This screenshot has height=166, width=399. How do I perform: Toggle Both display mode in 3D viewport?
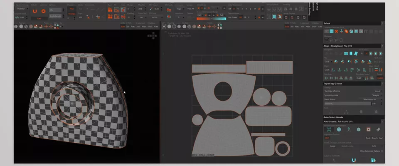click(123, 27)
